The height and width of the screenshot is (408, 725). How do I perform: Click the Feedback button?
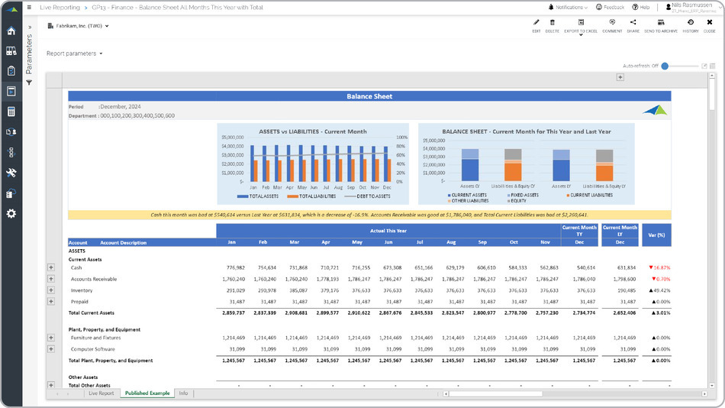[x=610, y=7]
